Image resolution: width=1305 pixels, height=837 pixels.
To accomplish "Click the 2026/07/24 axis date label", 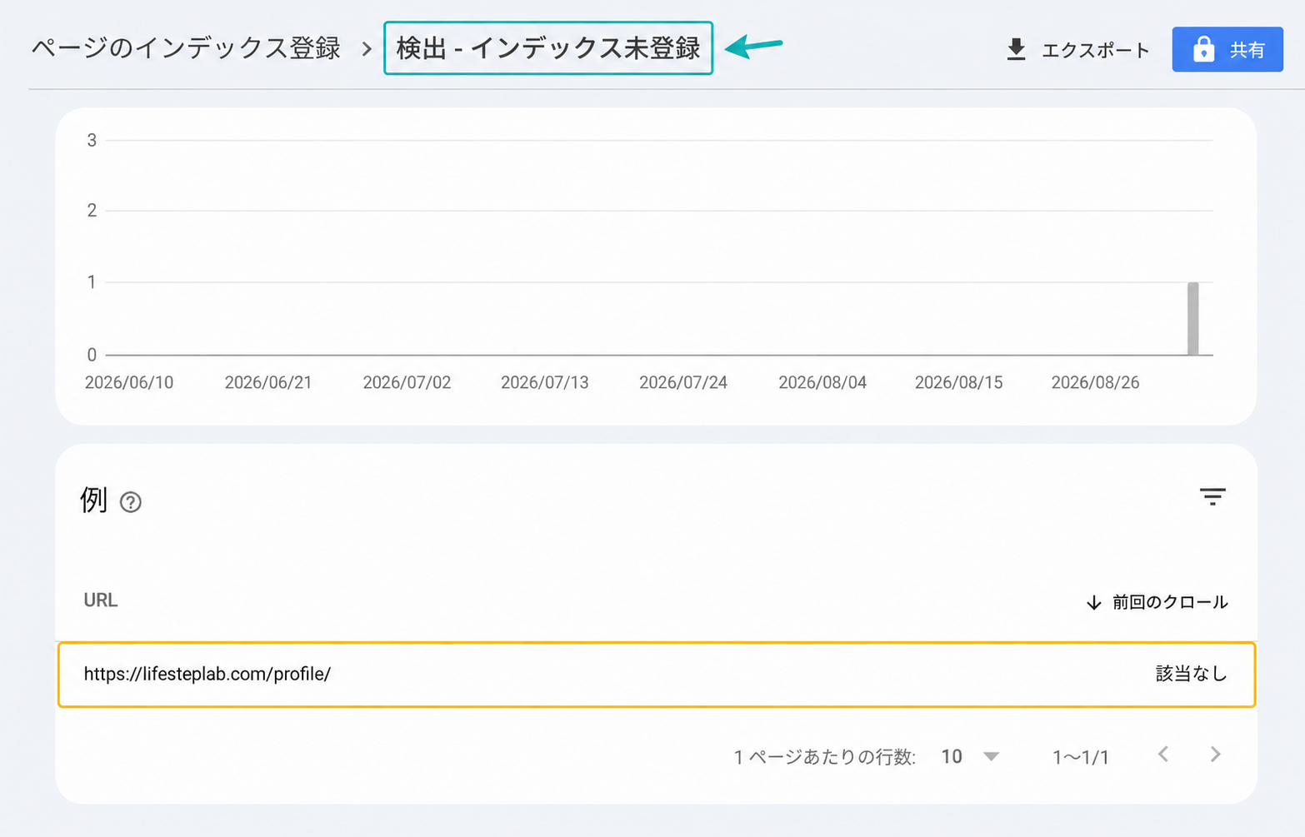I will click(x=683, y=383).
